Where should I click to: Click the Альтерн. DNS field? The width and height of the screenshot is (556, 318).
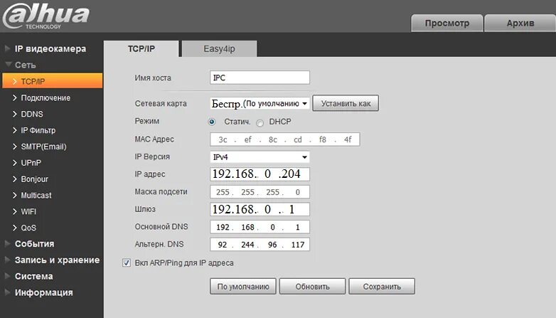pyautogui.click(x=260, y=245)
